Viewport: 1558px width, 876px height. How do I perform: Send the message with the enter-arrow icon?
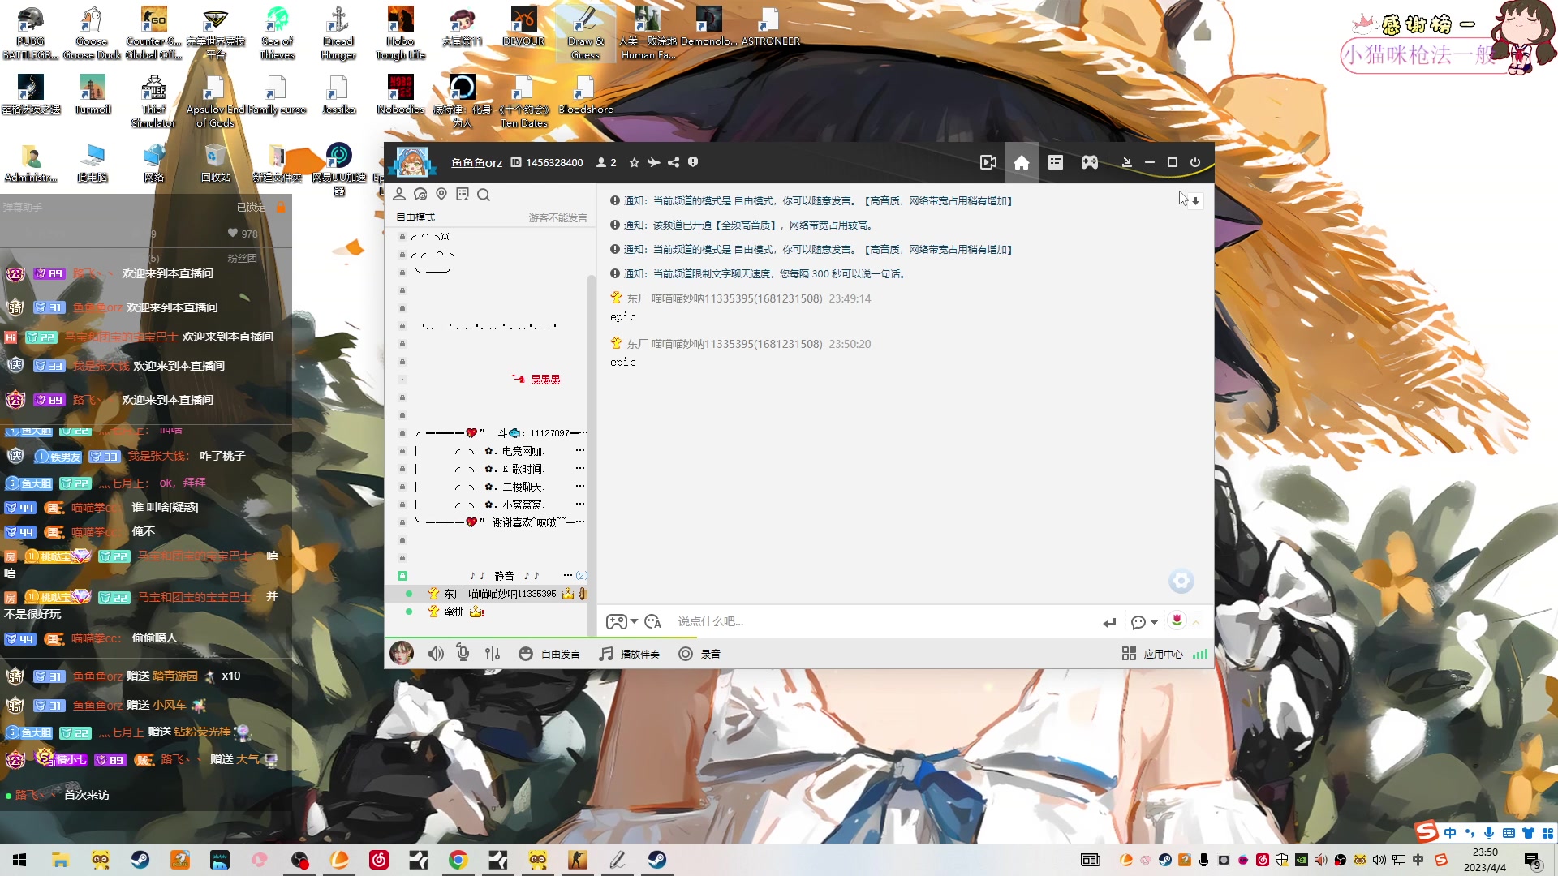[1109, 623]
